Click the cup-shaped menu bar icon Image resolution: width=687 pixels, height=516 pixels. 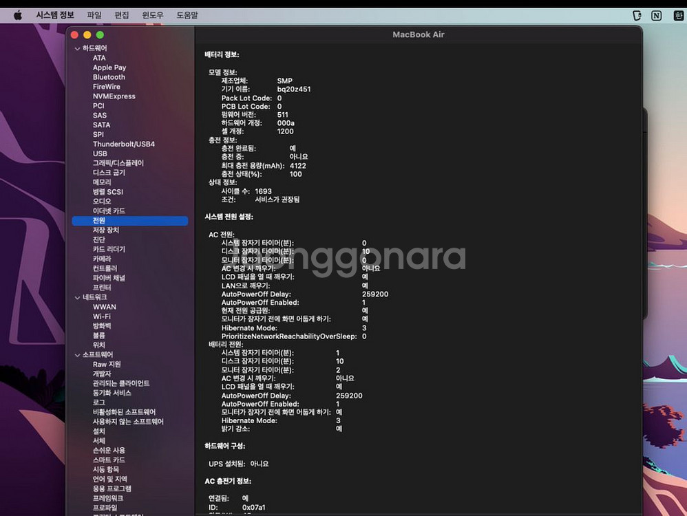(637, 16)
